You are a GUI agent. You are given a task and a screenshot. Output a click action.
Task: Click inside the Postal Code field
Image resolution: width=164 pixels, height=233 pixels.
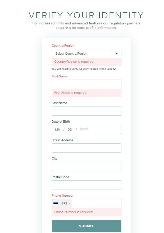click(x=86, y=185)
